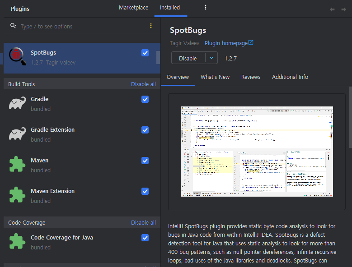The image size is (352, 267).
Task: Click the Disable button for SpotBugs
Action: (188, 58)
